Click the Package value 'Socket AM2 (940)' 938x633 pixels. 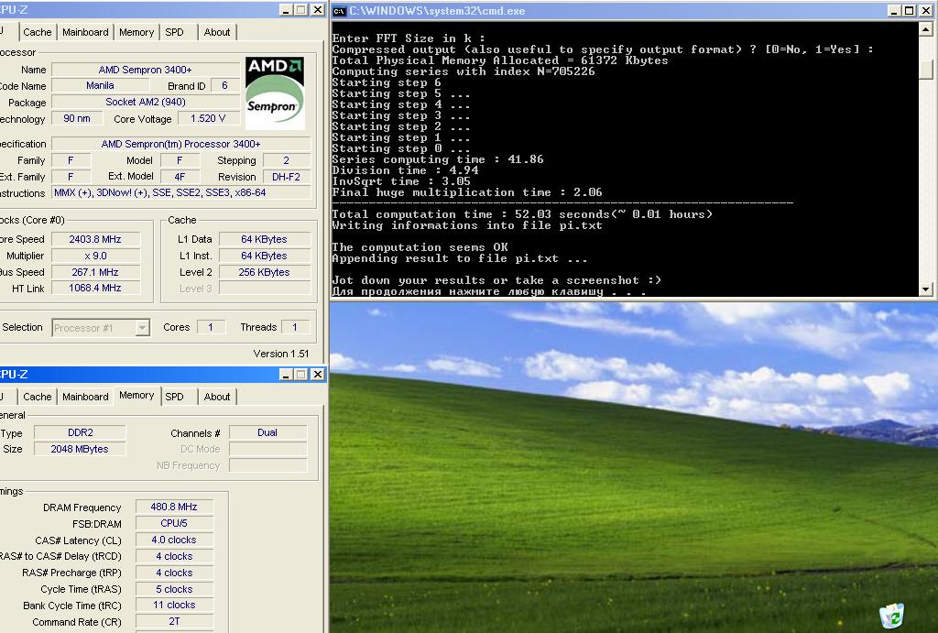pyautogui.click(x=146, y=103)
